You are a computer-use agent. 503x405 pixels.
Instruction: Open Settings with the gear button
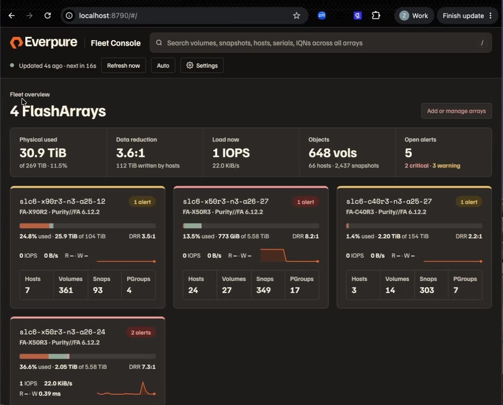(202, 66)
